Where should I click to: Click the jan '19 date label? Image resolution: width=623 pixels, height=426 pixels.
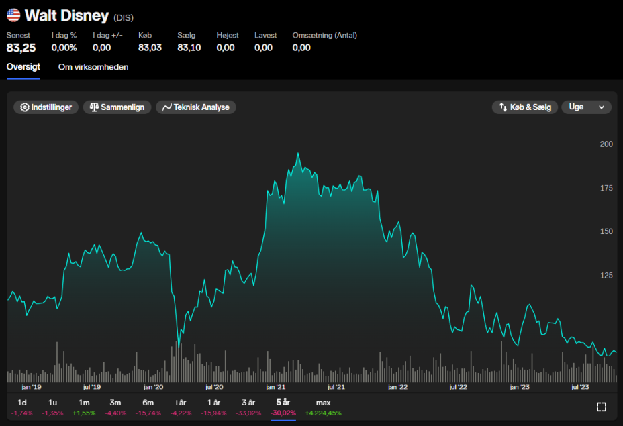coord(32,387)
